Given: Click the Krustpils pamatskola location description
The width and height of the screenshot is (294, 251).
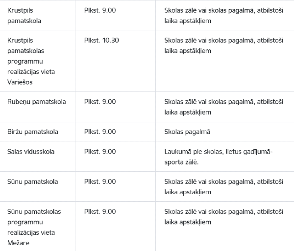Looking at the screenshot, I should click(x=224, y=16).
